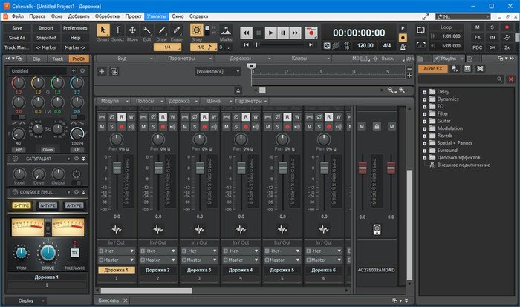Switch to the ProCh tab
This screenshot has width=520, height=307.
coord(79,59)
